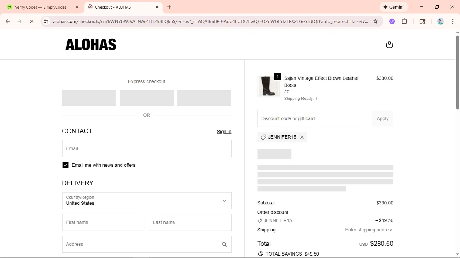Image resolution: width=460 pixels, height=258 pixels.
Task: Click the Subtotal $330.00 value
Action: 385,203
